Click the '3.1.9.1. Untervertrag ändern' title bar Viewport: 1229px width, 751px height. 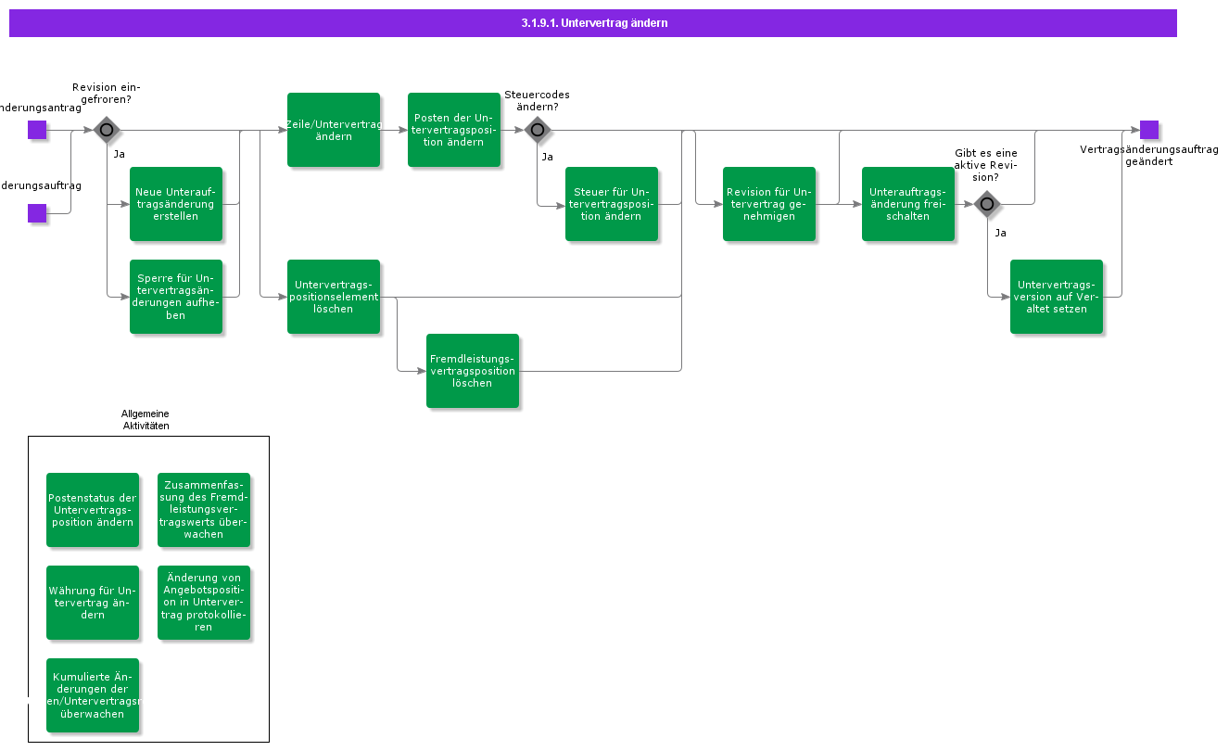(593, 23)
